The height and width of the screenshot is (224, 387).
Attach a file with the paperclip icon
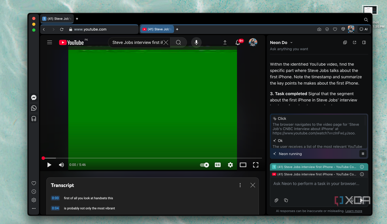276,200
